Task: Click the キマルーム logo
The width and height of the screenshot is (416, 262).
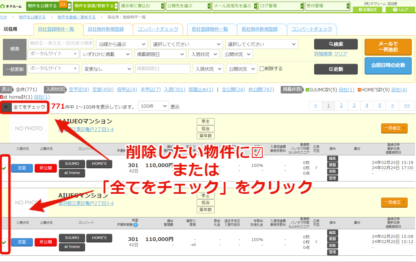Action: 11,6
